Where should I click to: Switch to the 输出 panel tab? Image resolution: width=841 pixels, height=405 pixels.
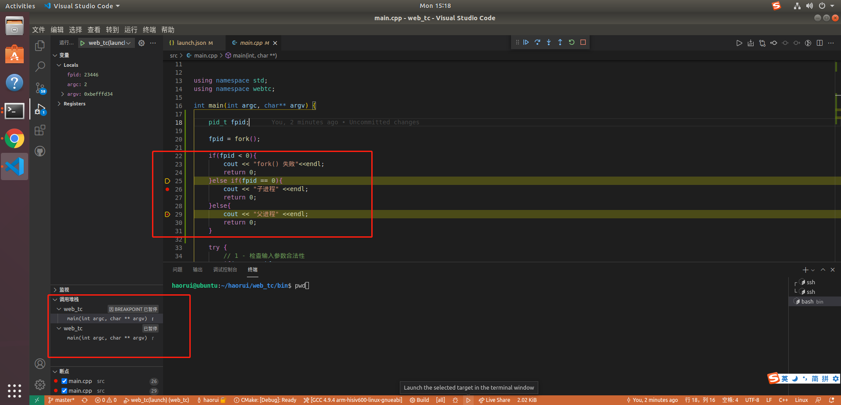coord(198,270)
